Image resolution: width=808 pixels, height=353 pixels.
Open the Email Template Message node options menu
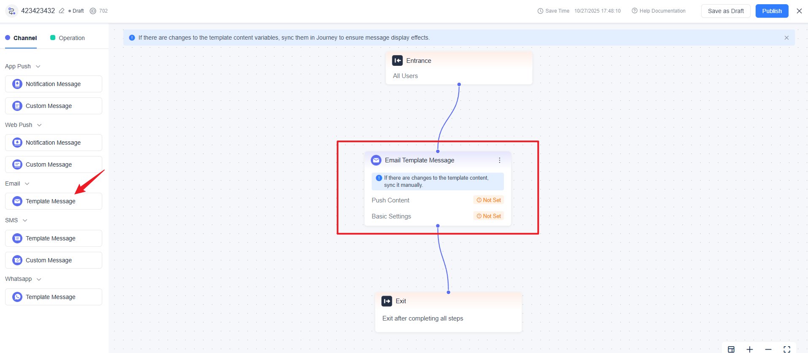499,160
